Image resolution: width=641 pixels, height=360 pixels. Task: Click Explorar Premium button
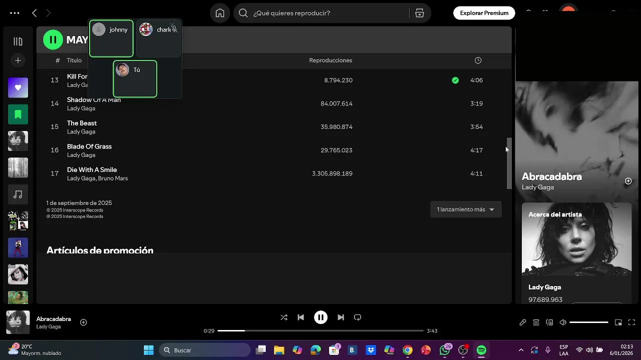(484, 13)
